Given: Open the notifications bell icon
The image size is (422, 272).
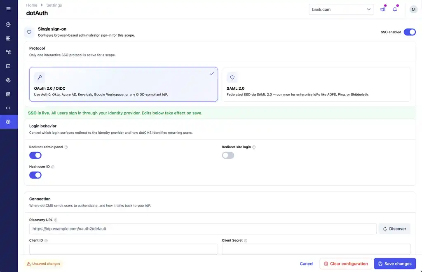Looking at the screenshot, I should 395,9.
